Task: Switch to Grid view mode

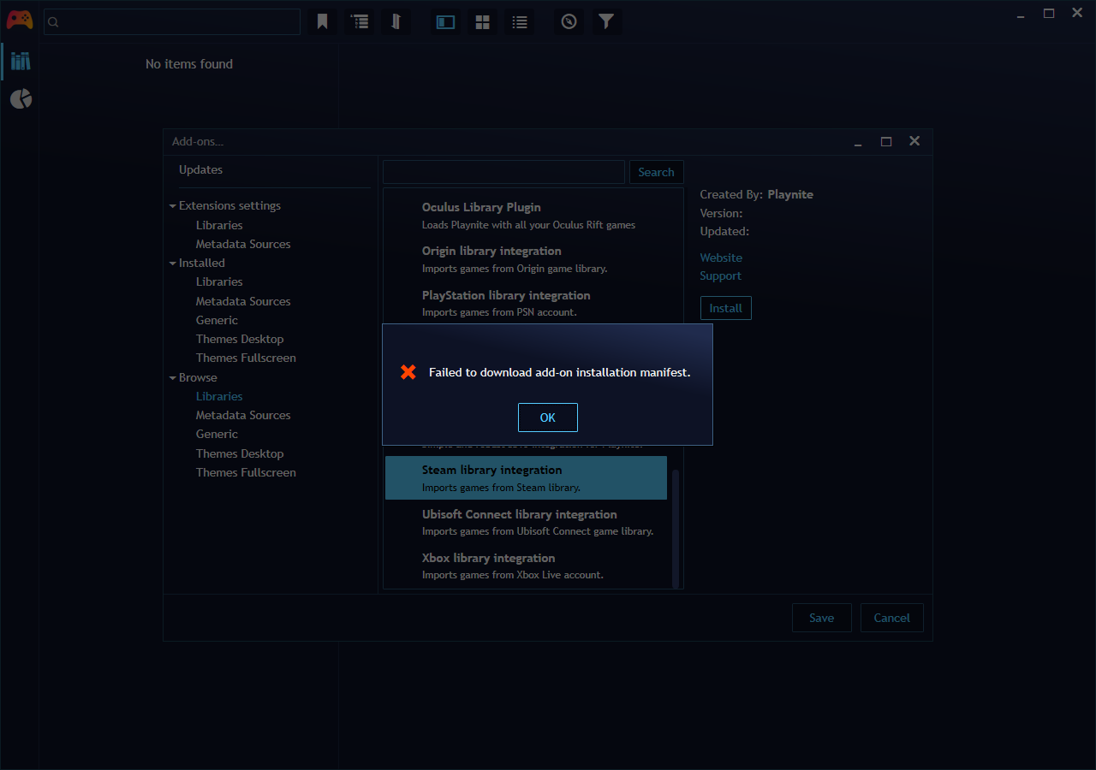Action: (x=482, y=21)
